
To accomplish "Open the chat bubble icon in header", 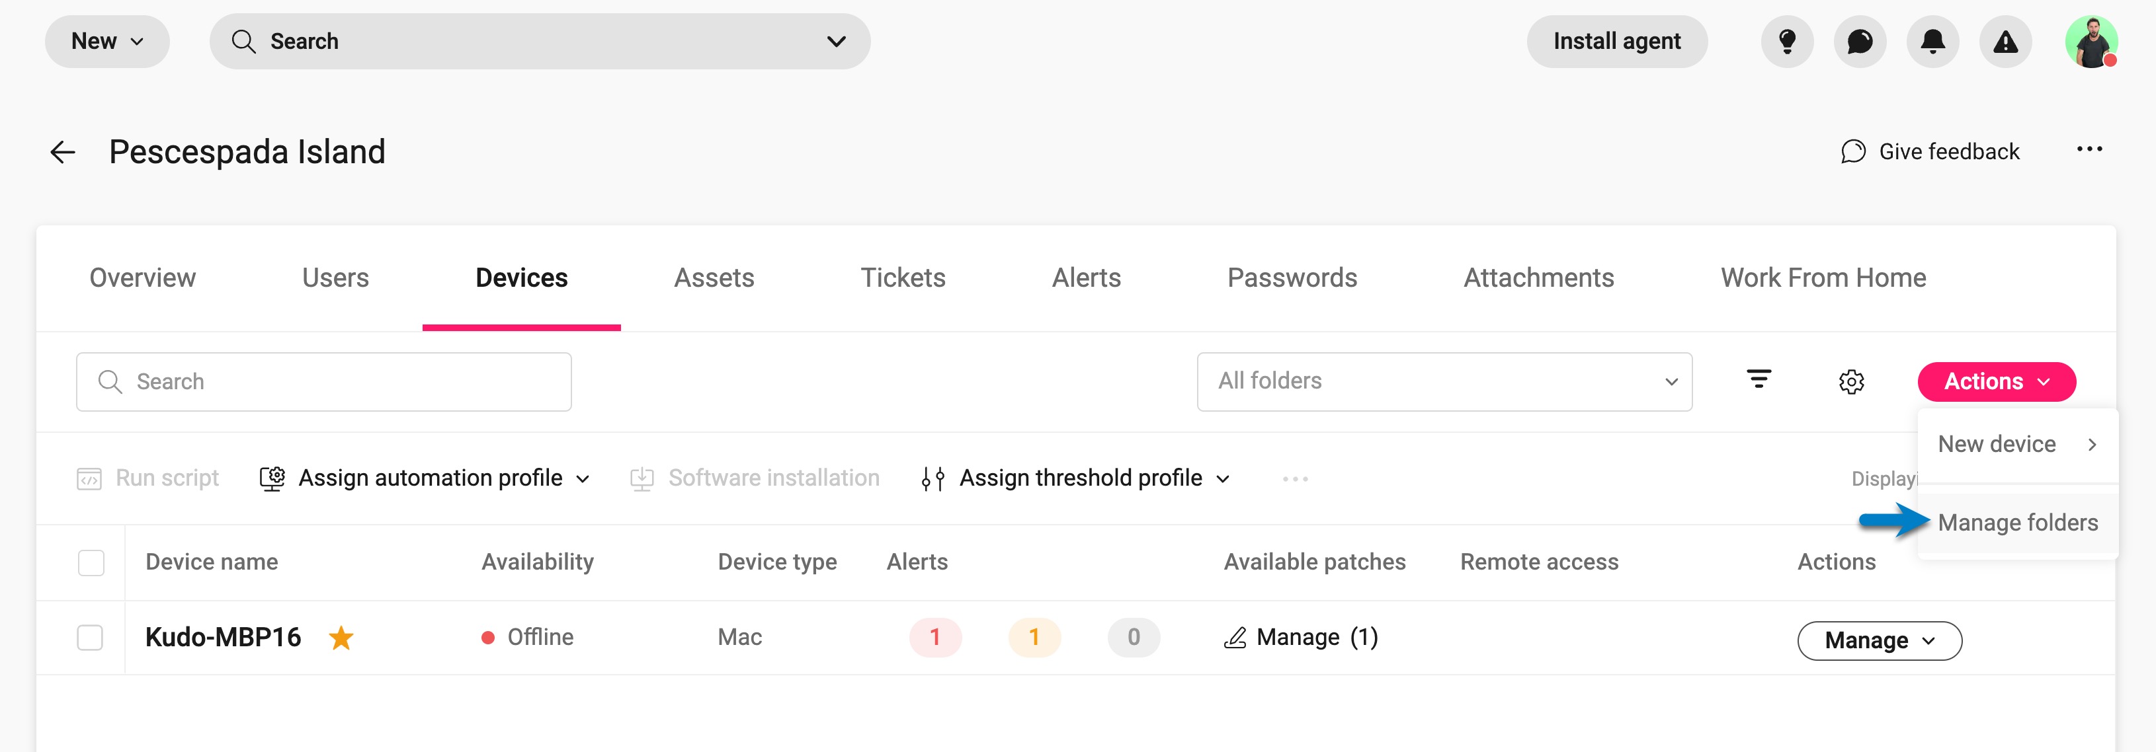I will coord(1860,41).
